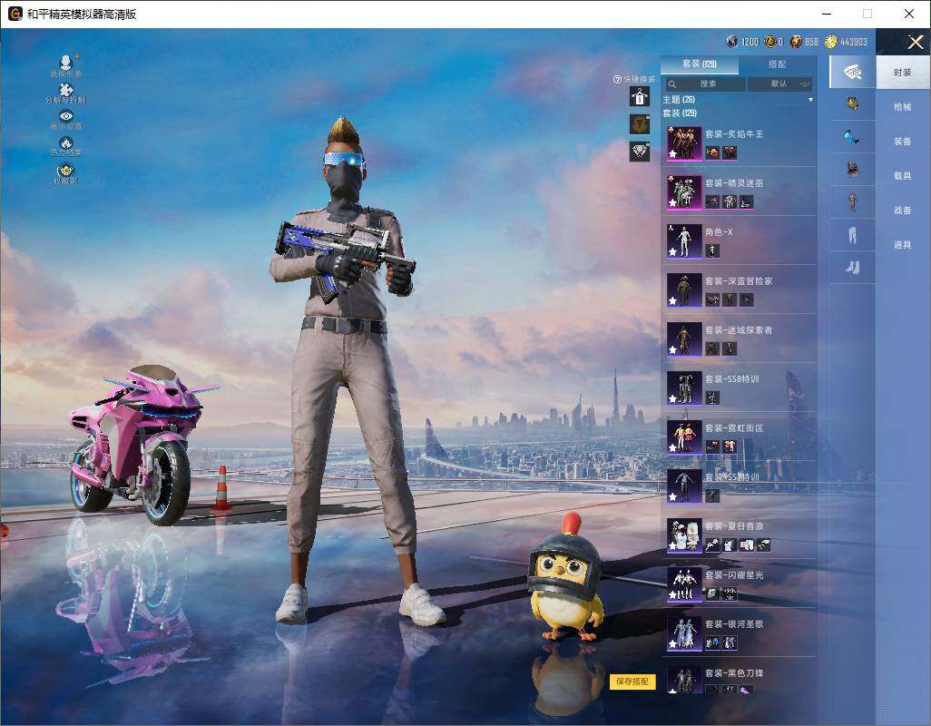Select the 套装-黑色刀锋 outfit thumbnail
The image size is (931, 726).
coord(684,680)
